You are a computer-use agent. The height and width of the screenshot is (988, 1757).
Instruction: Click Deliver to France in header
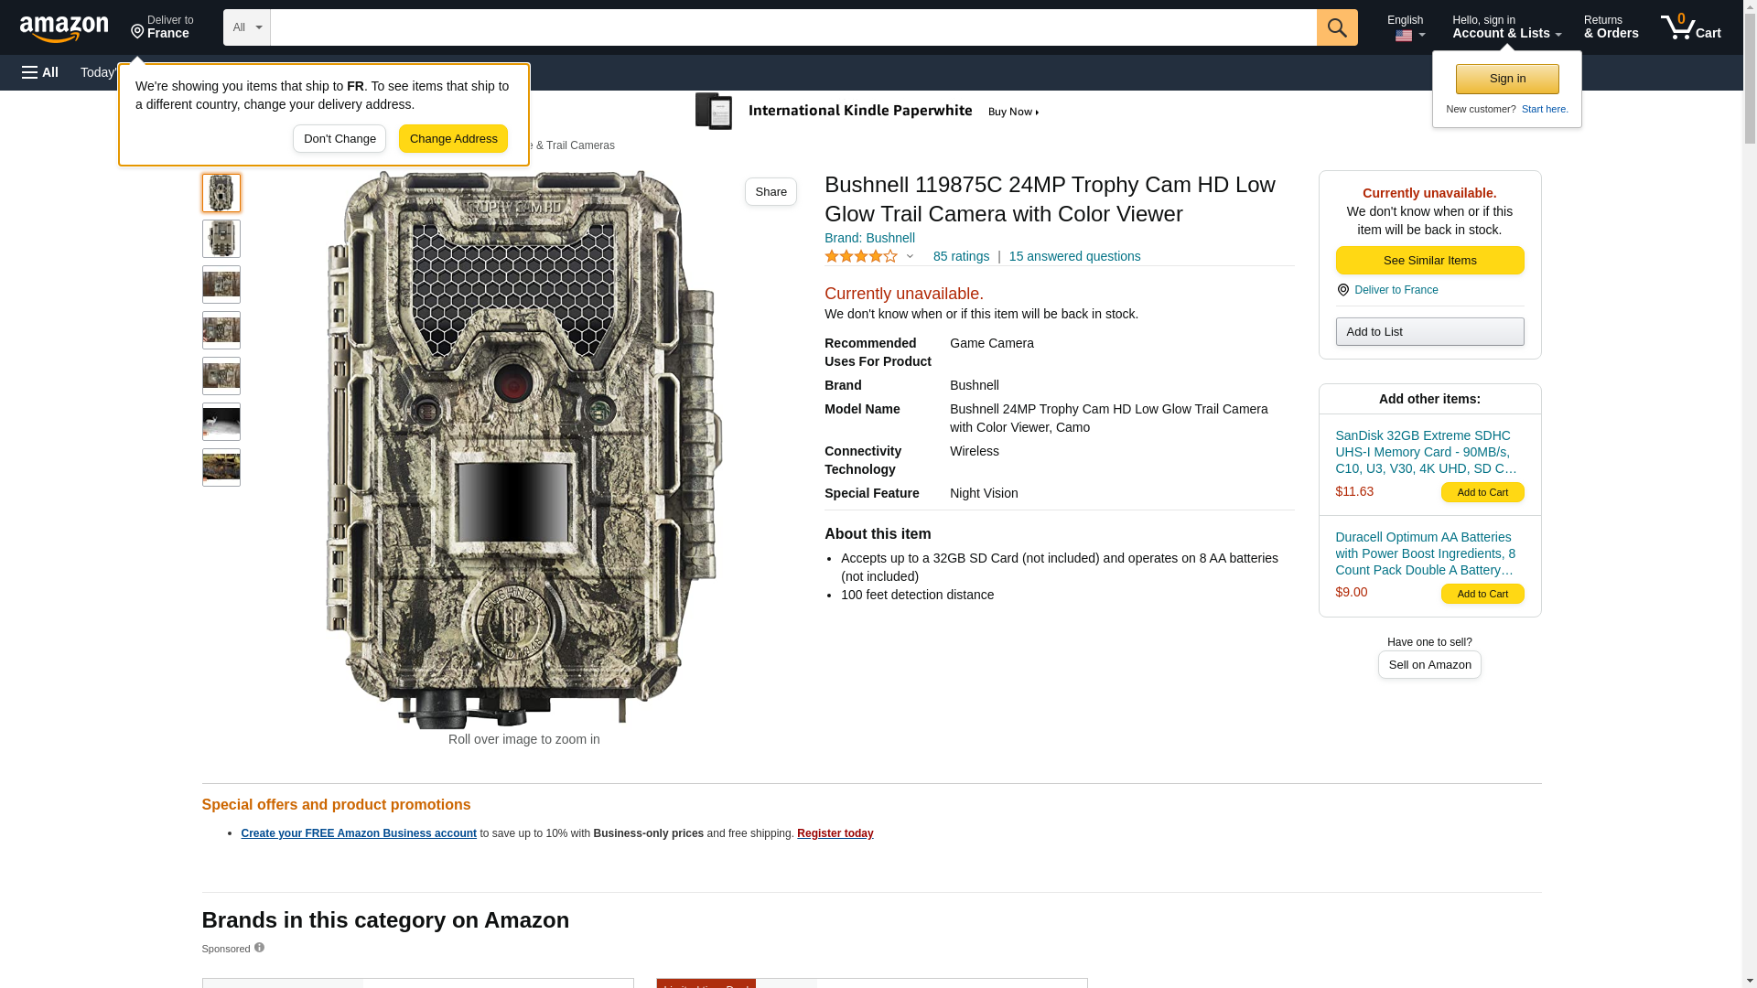(162, 27)
